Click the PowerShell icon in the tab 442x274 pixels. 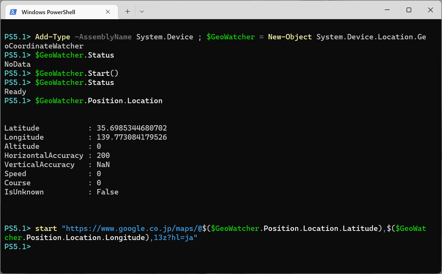13,12
